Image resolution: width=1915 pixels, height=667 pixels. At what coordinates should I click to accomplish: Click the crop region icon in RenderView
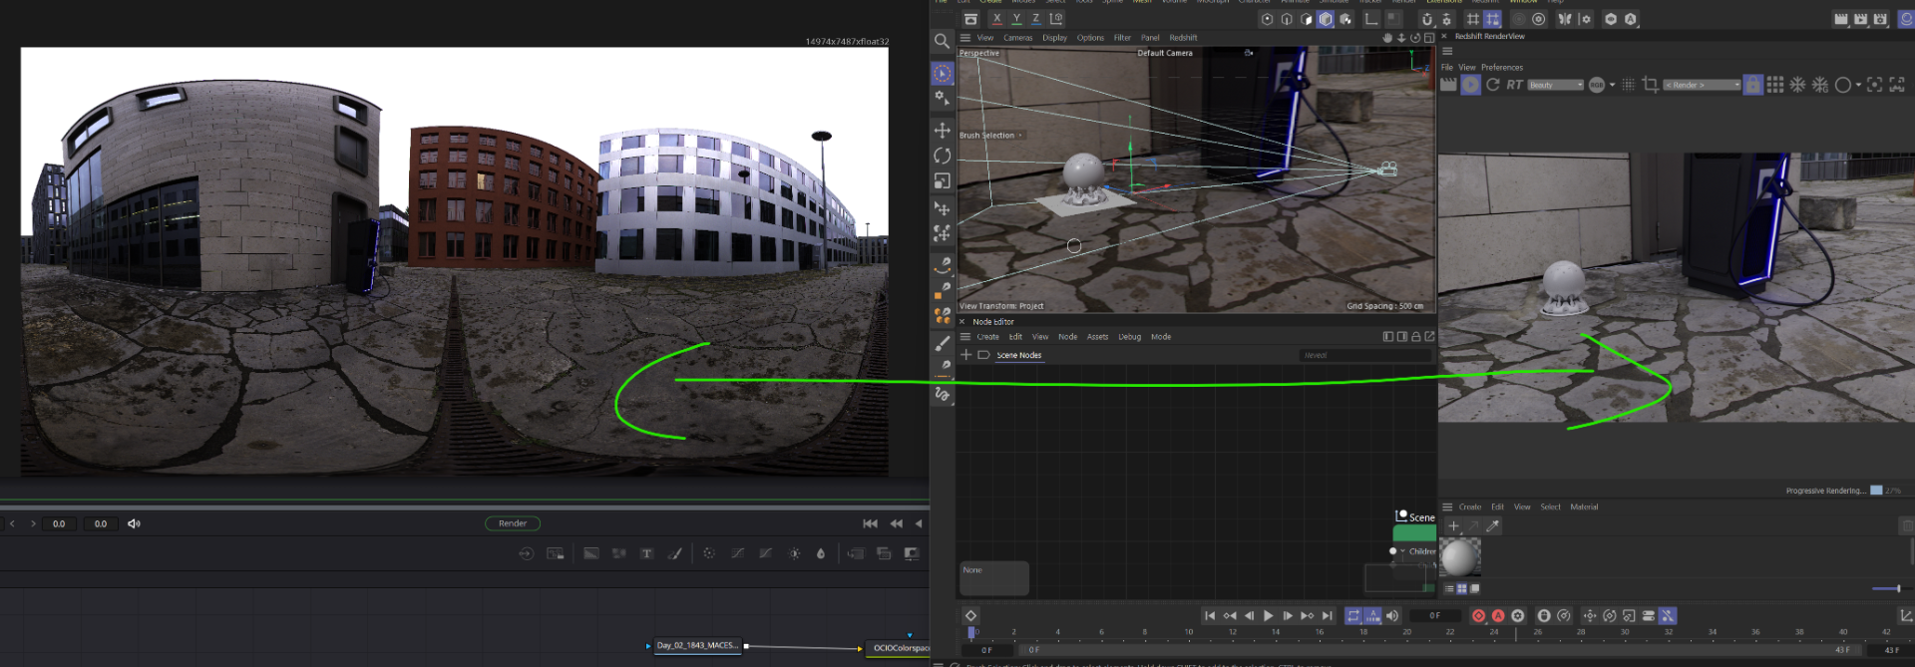[x=1651, y=85]
